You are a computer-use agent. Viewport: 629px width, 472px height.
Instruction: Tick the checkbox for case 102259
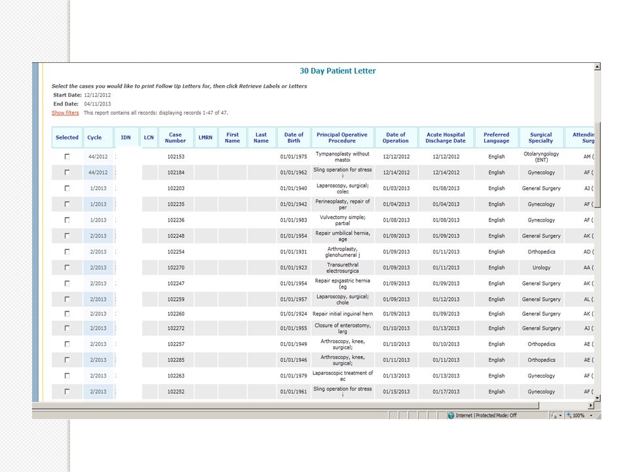tap(67, 299)
